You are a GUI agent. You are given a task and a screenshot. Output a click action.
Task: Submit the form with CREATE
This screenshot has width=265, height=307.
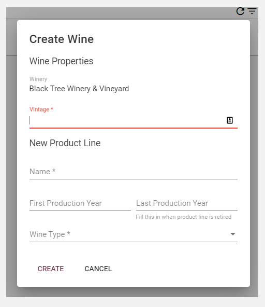[51, 269]
